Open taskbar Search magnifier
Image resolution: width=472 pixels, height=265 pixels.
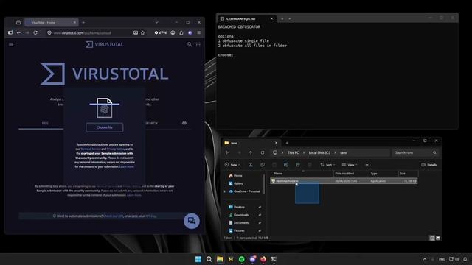point(209,259)
